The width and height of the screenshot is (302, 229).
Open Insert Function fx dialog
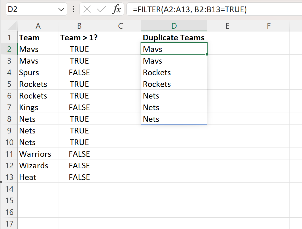(x=116, y=9)
